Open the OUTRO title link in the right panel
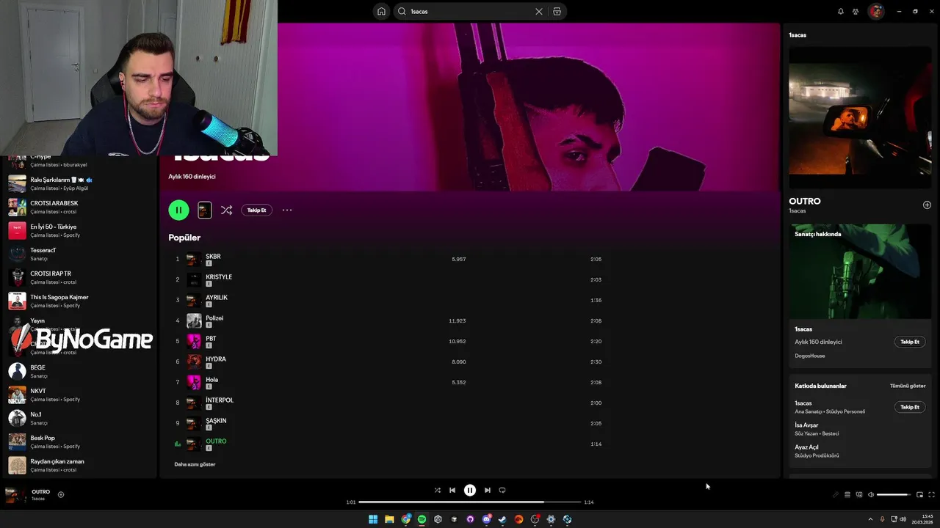The width and height of the screenshot is (940, 528). [x=805, y=201]
